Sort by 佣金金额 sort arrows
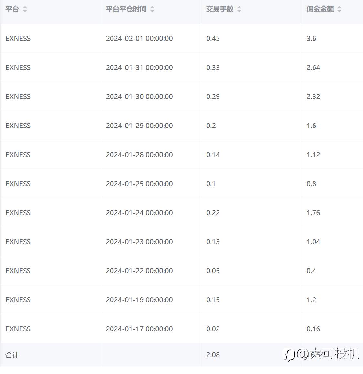This screenshot has height=374, width=363. (339, 9)
